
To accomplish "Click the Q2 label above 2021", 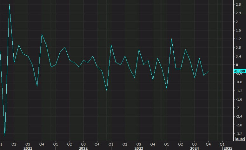I will (14, 144).
